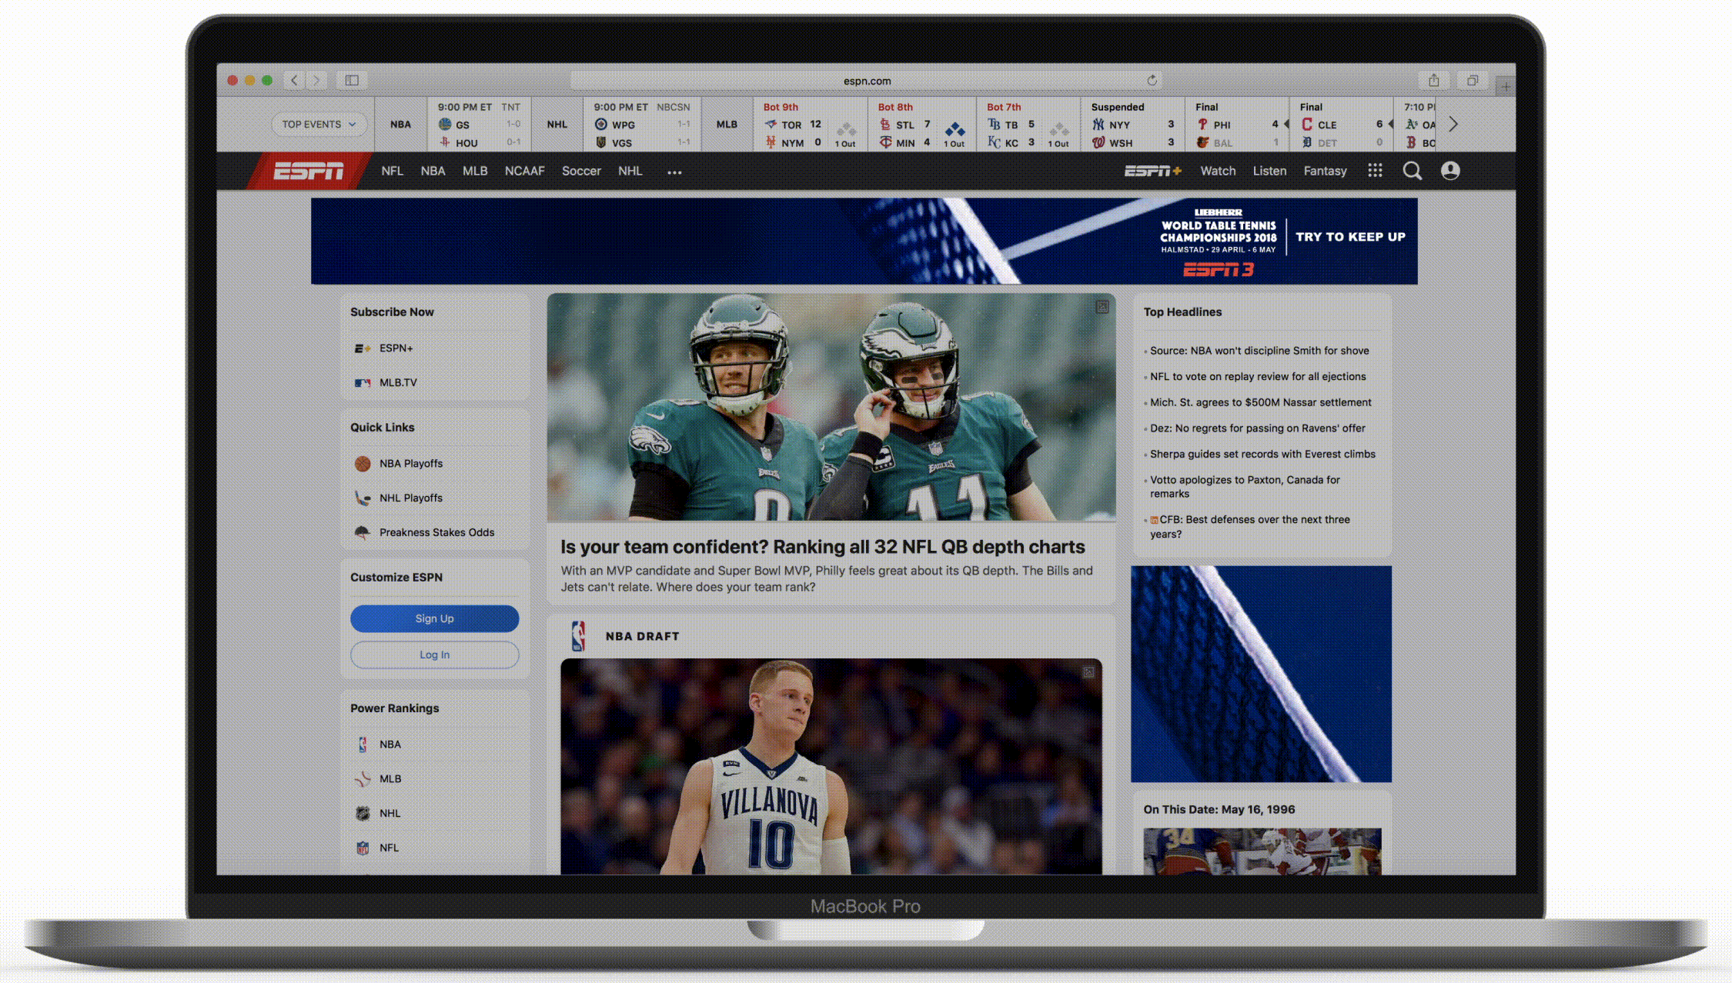The width and height of the screenshot is (1732, 983).
Task: Click NBA logo beside NBA DRAFT
Action: pyautogui.click(x=578, y=636)
